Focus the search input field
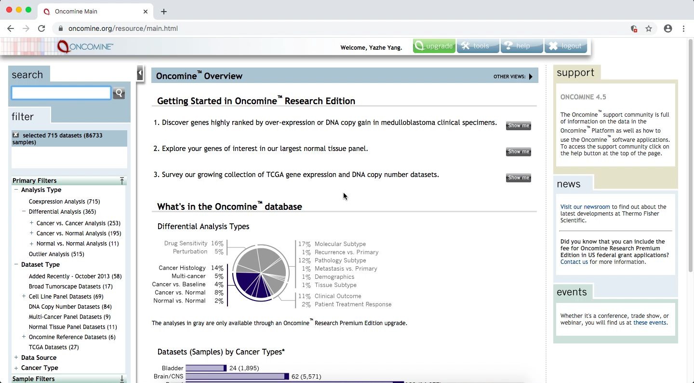The height and width of the screenshot is (383, 694). tap(61, 93)
